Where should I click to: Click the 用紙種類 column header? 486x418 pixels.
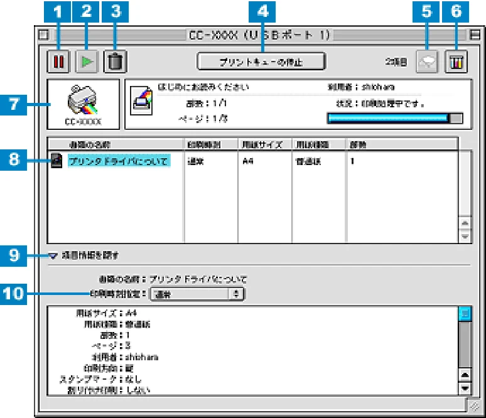[318, 144]
